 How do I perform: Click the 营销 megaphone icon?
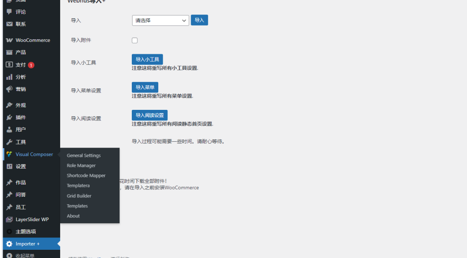[x=9, y=89]
